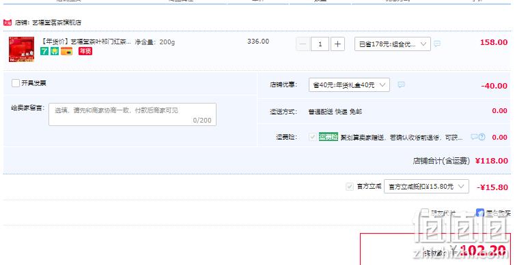Image resolution: width=515 pixels, height=265 pixels.
Task: Click the quantity input field showing 1
Action: (320, 44)
